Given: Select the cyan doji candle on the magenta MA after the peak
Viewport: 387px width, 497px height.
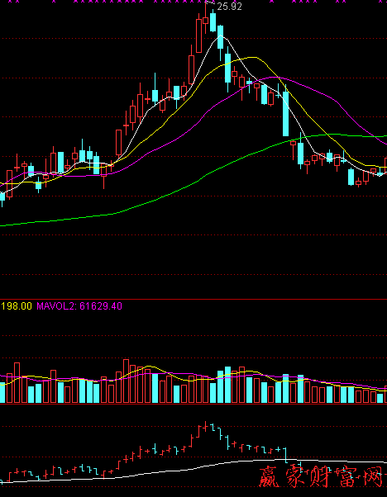Looking at the screenshot, I should (249, 83).
